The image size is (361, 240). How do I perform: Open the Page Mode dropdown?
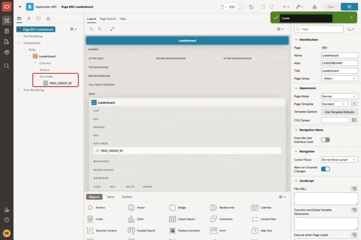(x=339, y=96)
